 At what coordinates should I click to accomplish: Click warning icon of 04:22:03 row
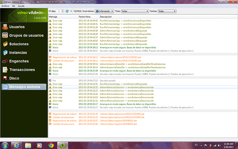click(50, 97)
